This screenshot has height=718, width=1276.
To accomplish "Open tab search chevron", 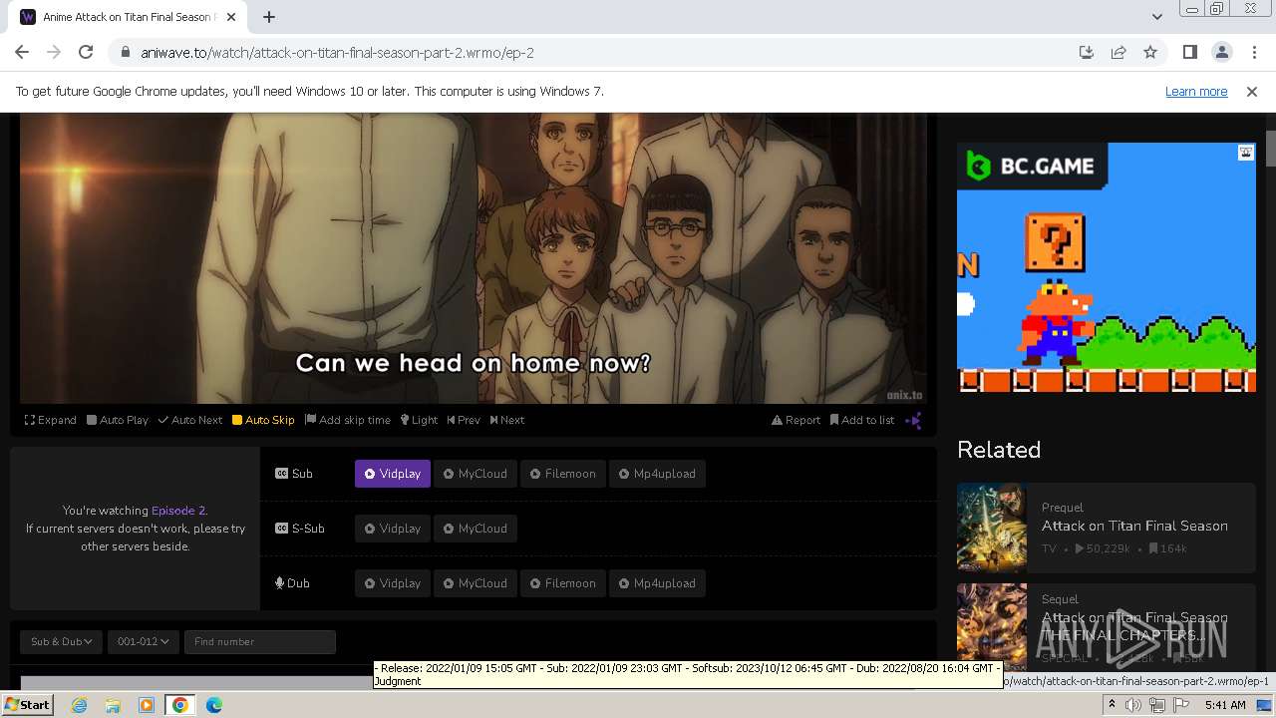I will [x=1156, y=17].
